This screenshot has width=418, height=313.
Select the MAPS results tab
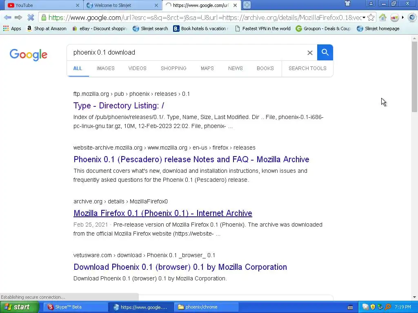207,68
